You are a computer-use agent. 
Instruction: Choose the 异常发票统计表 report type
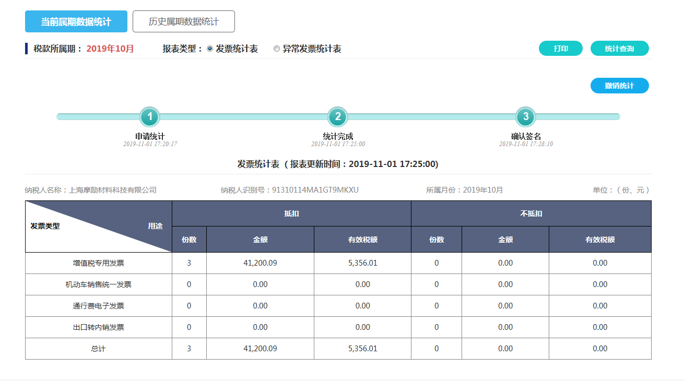coord(277,49)
